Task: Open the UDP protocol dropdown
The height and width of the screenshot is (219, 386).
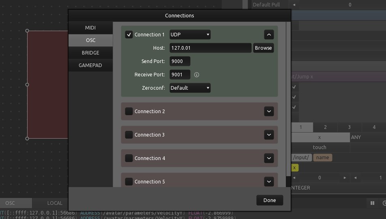Action: coord(190,35)
